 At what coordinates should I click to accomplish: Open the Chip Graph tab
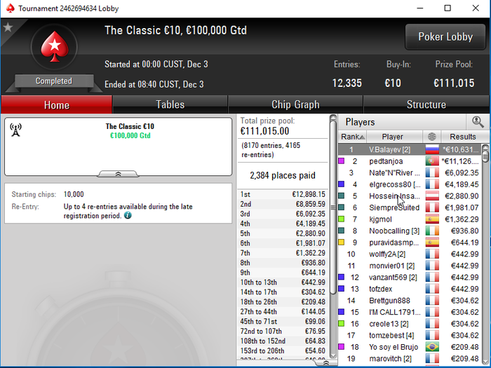pyautogui.click(x=295, y=104)
